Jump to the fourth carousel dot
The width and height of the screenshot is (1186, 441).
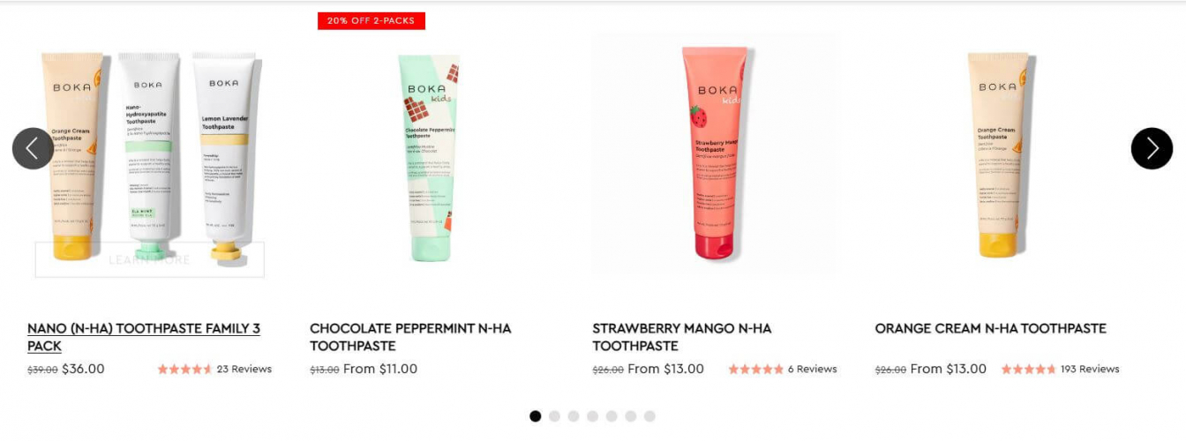(592, 416)
